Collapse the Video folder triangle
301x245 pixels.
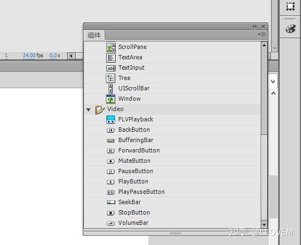pos(88,110)
